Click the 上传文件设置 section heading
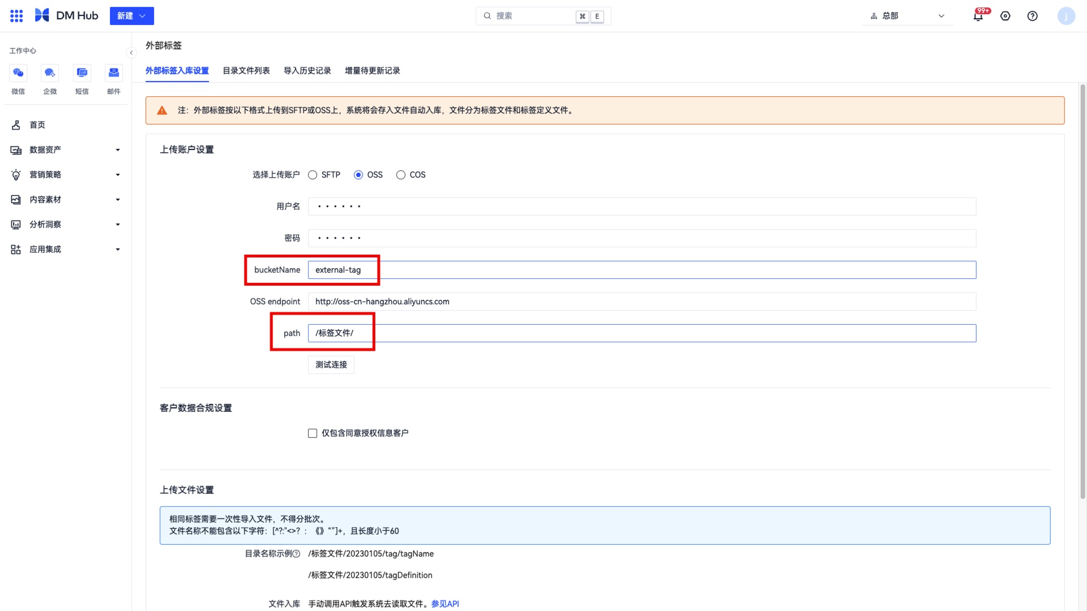The image size is (1087, 611). click(x=187, y=490)
